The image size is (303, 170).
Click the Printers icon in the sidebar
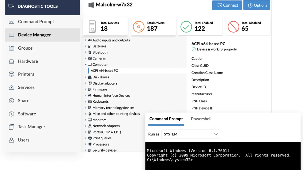pyautogui.click(x=11, y=74)
